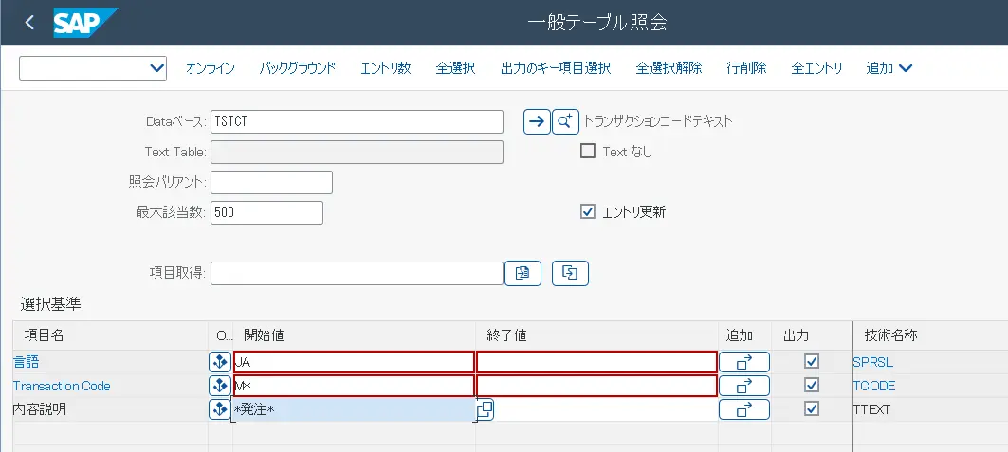
Task: Click the arrow icon beside Database field
Action: click(537, 121)
